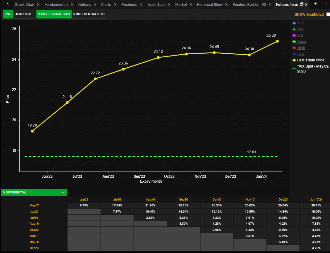330x253 pixels.
Task: Toggle the Low series in legend
Action: 298,54
